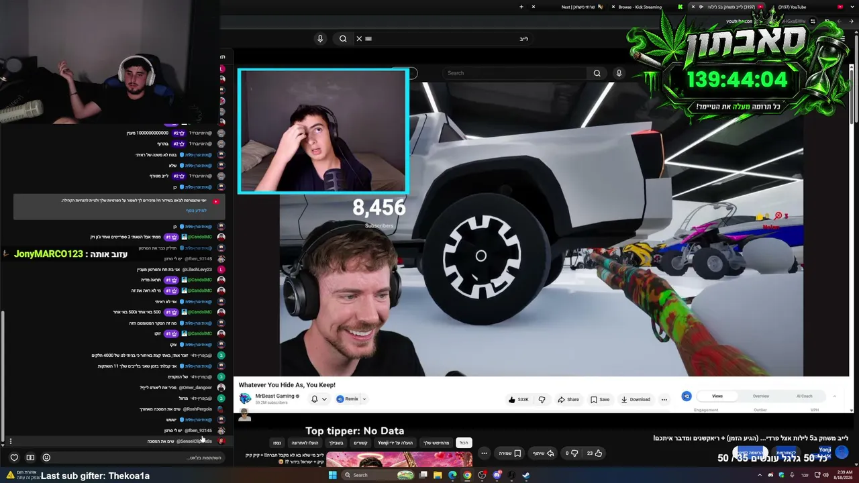Open the notification bell dropdown for MrBeast Gaming
This screenshot has height=483, width=859.
(318, 399)
